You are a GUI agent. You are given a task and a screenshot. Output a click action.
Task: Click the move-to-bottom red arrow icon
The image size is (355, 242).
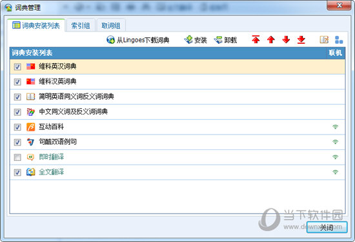[301, 39]
